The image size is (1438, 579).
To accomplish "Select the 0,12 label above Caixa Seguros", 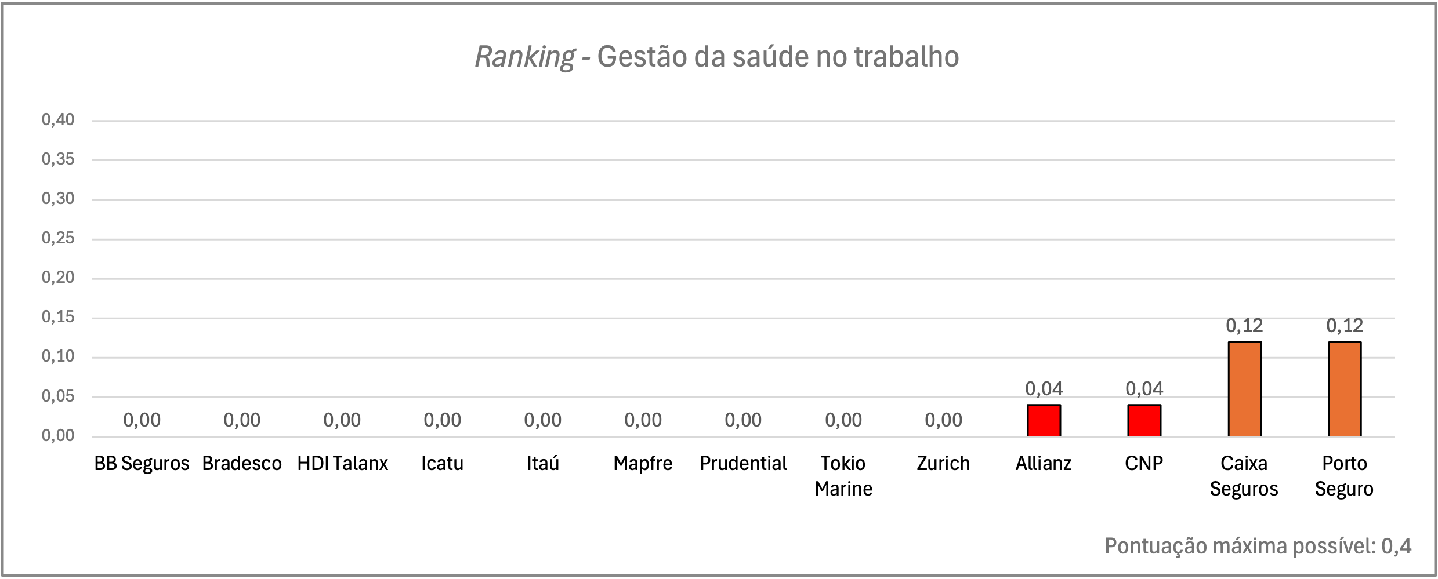I will click(x=1244, y=326).
